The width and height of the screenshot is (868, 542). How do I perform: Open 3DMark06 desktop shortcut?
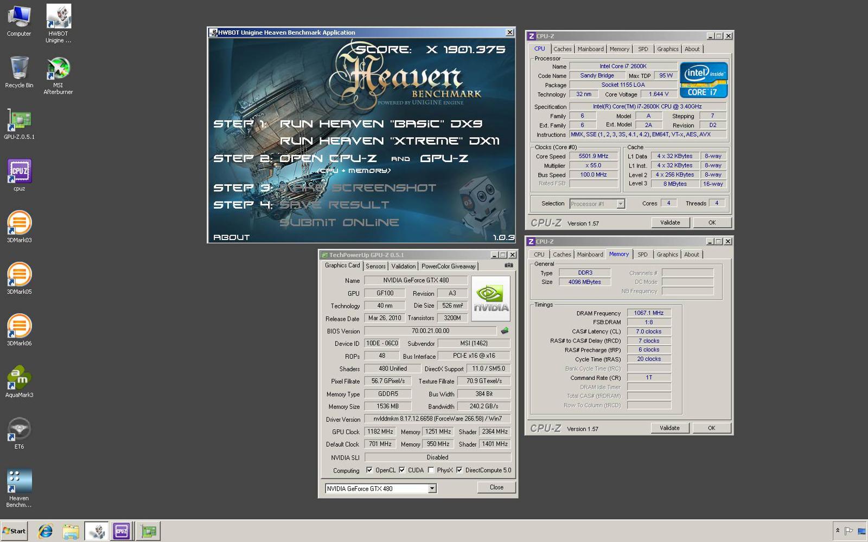tap(19, 330)
